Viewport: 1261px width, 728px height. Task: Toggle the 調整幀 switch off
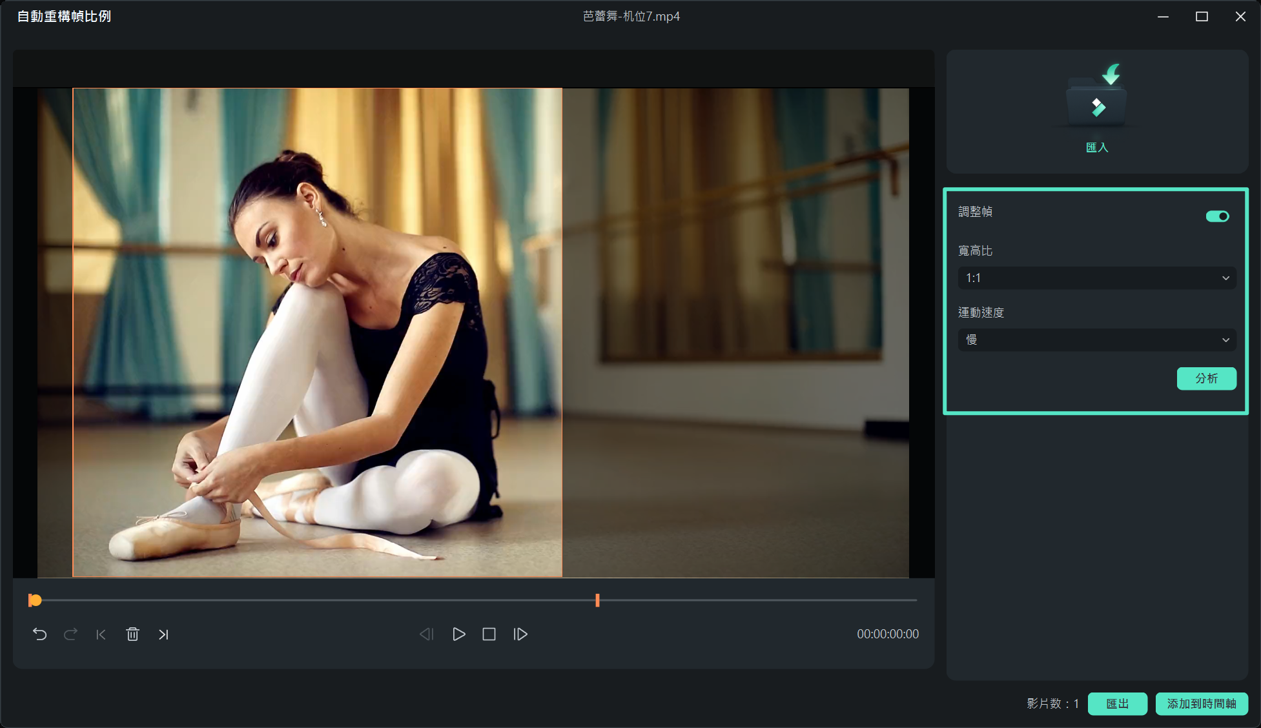click(x=1217, y=216)
